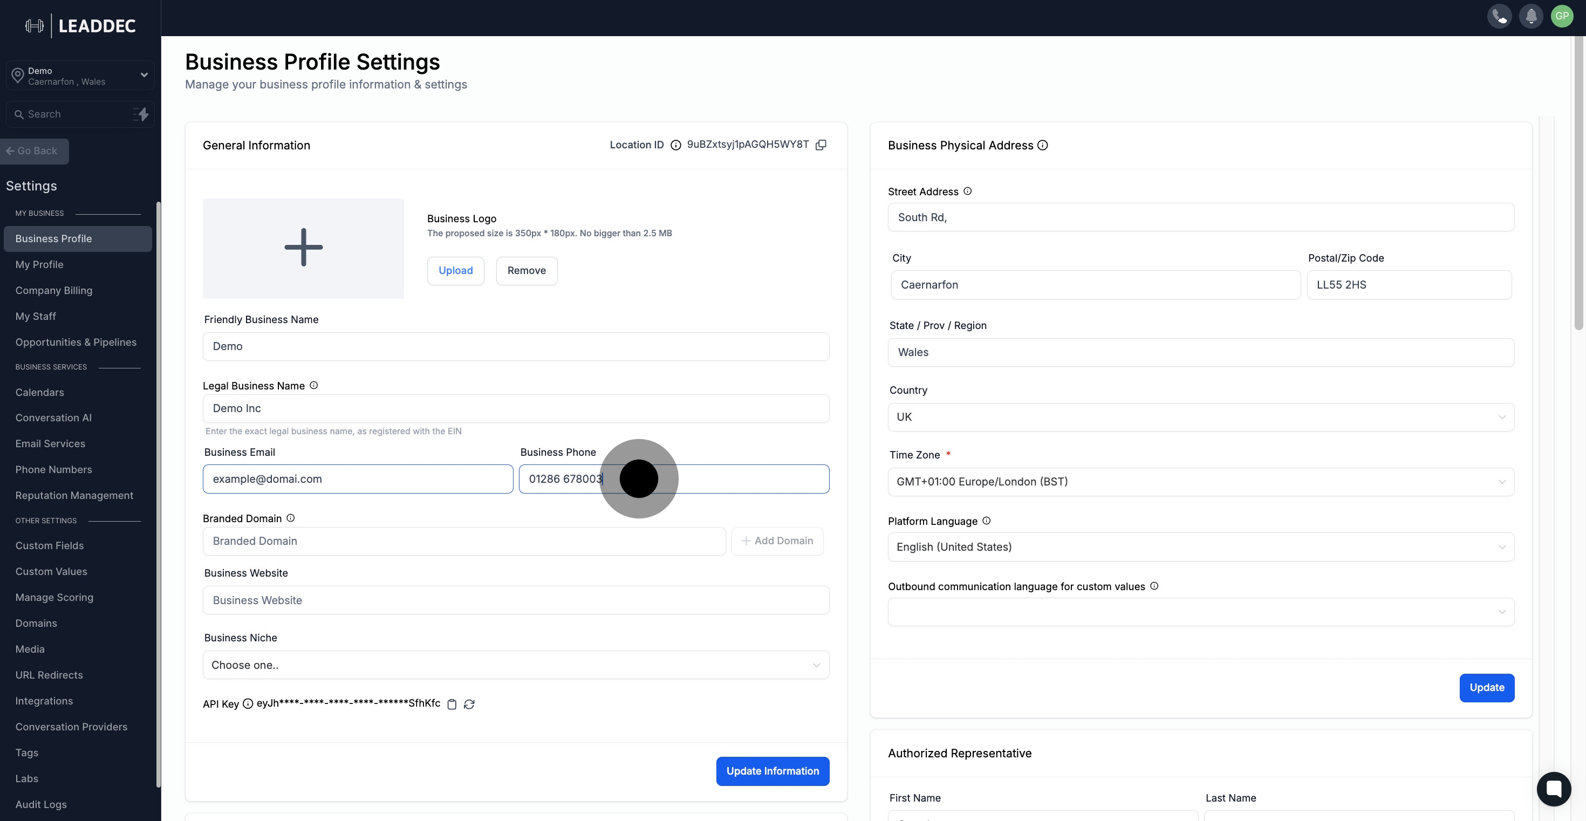Image resolution: width=1586 pixels, height=821 pixels.
Task: Go to Company Billing
Action: click(x=53, y=291)
